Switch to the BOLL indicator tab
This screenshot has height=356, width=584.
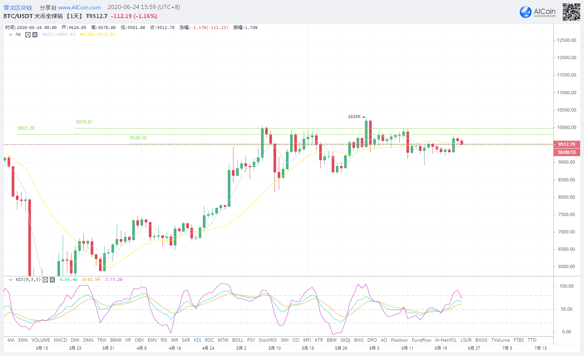pos(238,340)
